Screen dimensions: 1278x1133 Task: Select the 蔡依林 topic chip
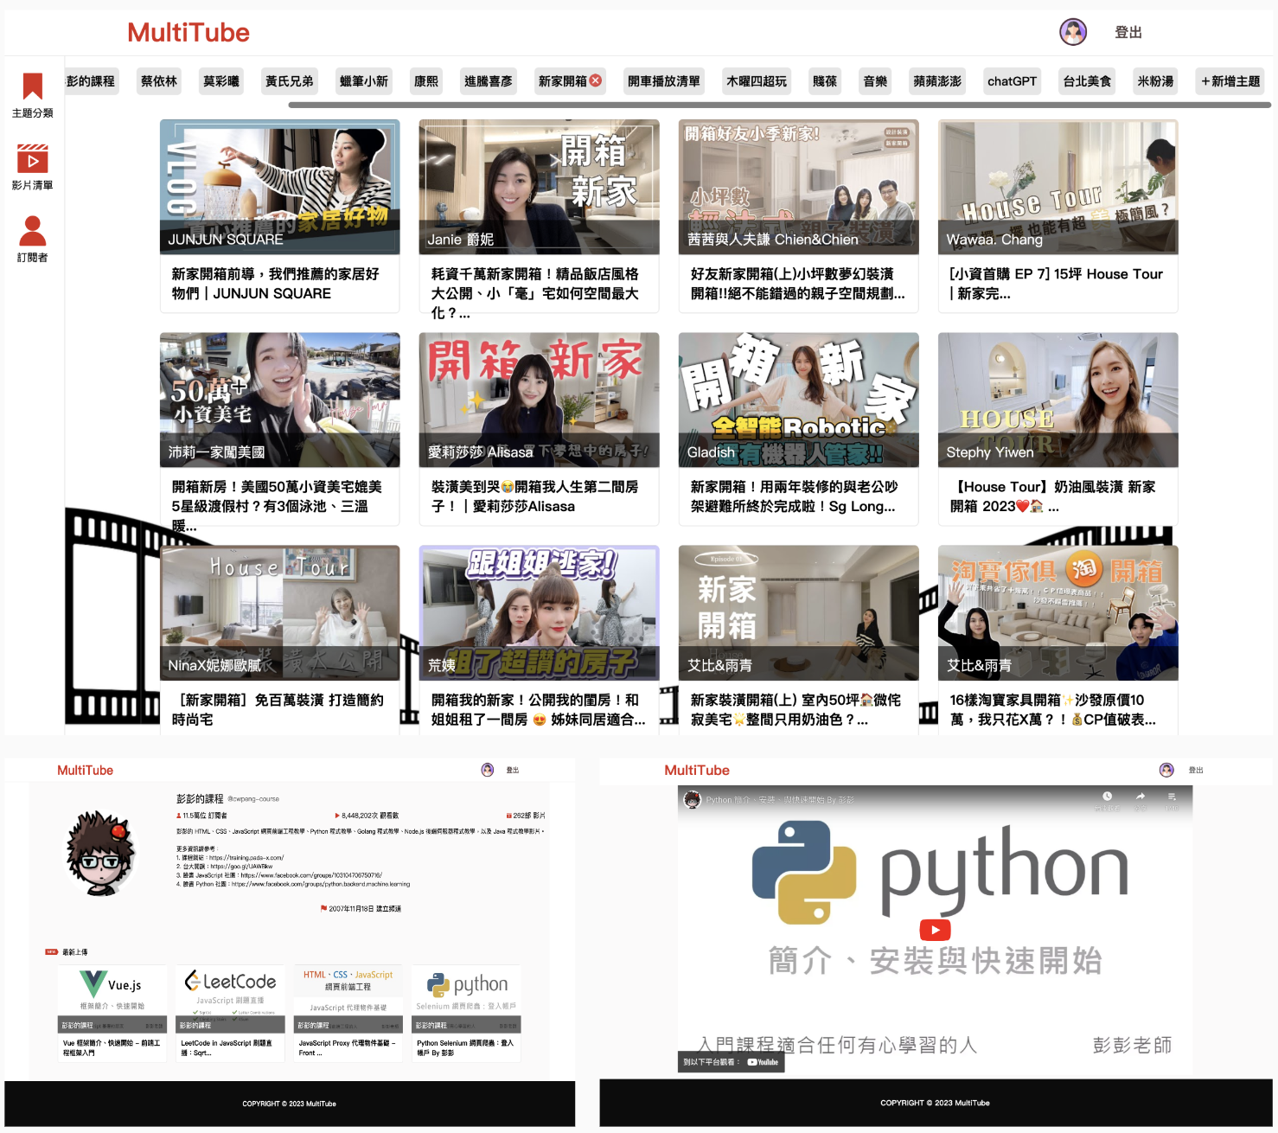[x=158, y=80]
